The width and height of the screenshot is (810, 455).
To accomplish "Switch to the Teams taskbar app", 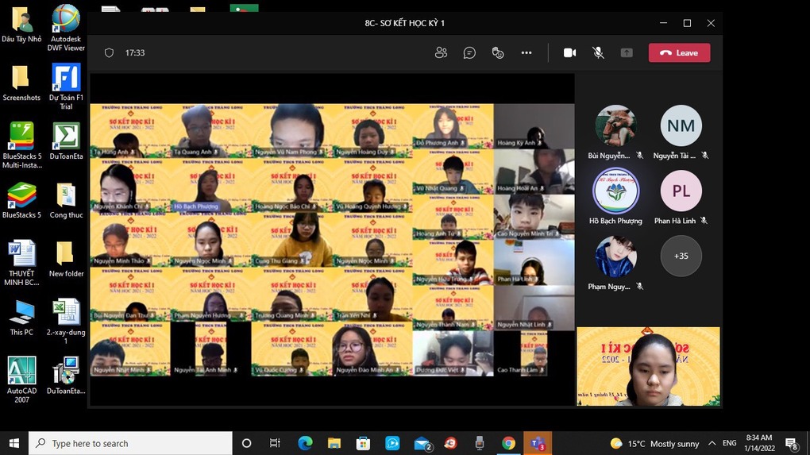I will tap(538, 443).
